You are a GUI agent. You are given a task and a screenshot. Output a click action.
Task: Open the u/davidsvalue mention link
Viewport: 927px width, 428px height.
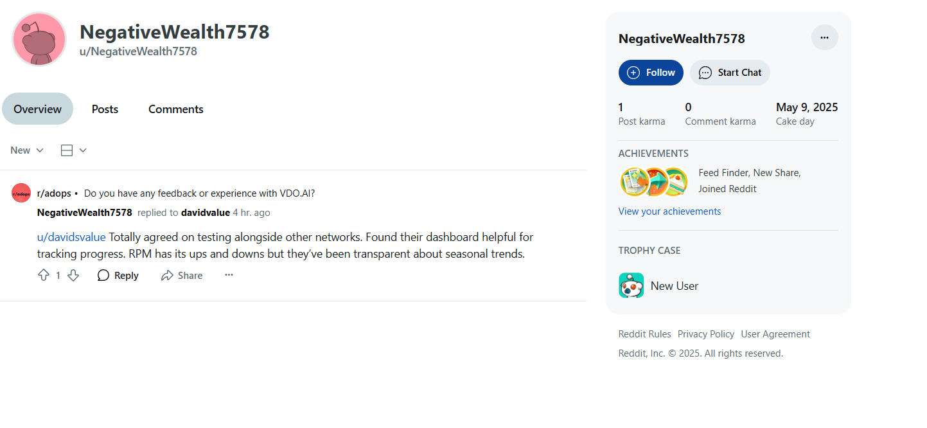pyautogui.click(x=71, y=237)
